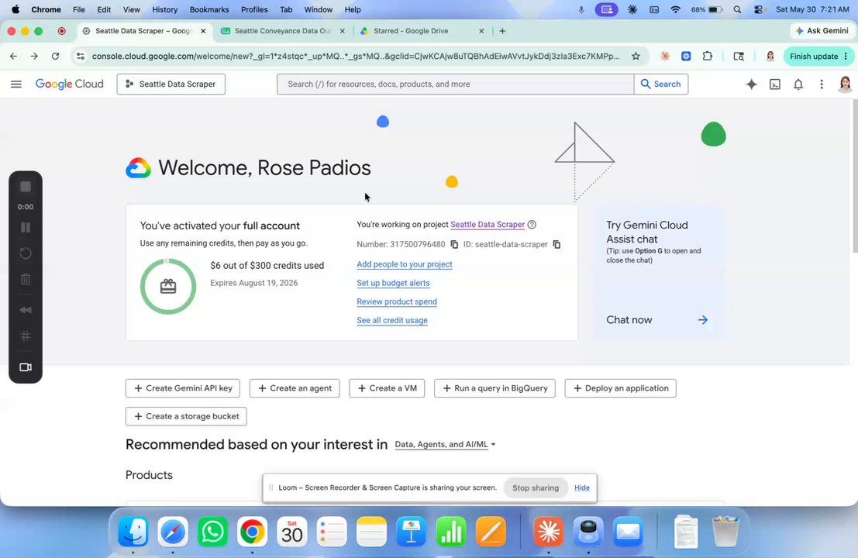Click Create an agent button

(295, 388)
